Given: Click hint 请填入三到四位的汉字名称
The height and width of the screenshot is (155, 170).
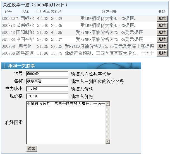Looking at the screenshot, I should coord(98,82).
